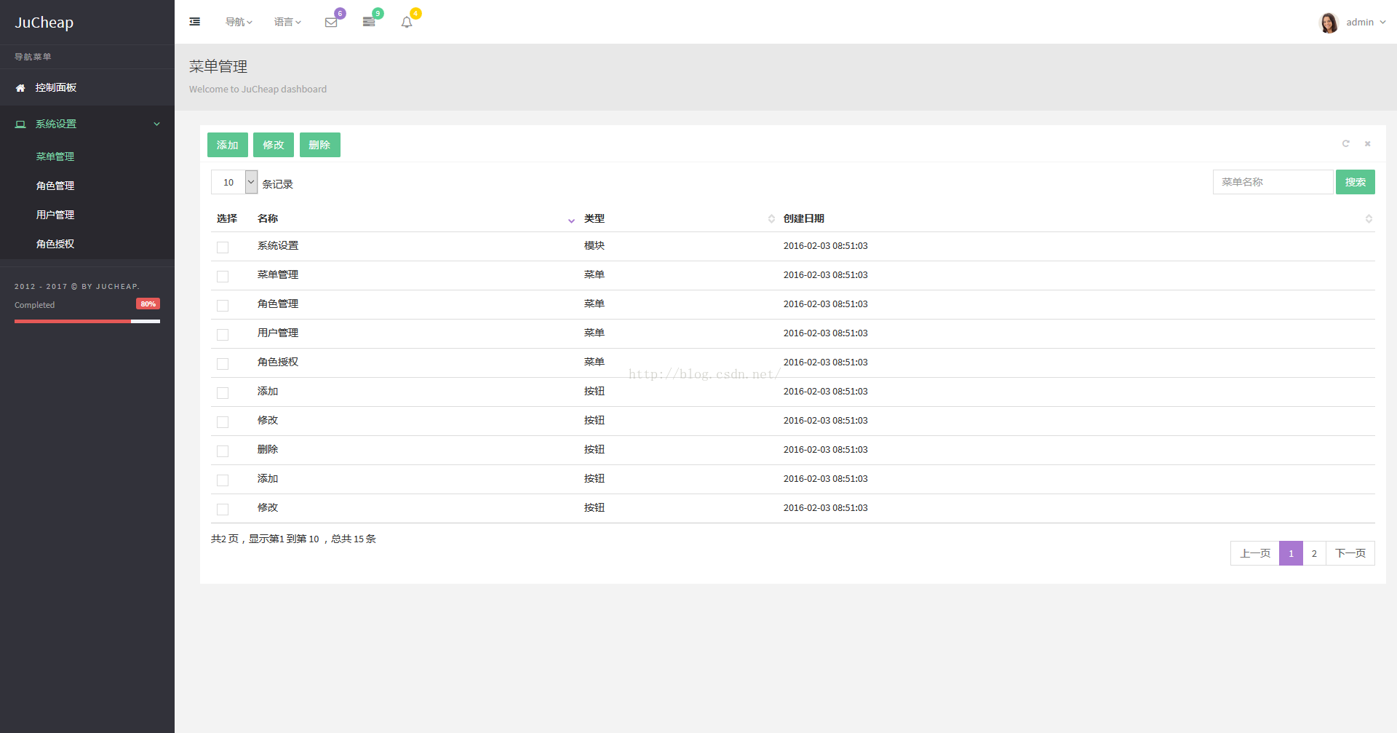Viewport: 1397px width, 733px height.
Task: Click the admin user avatar
Action: pos(1329,23)
